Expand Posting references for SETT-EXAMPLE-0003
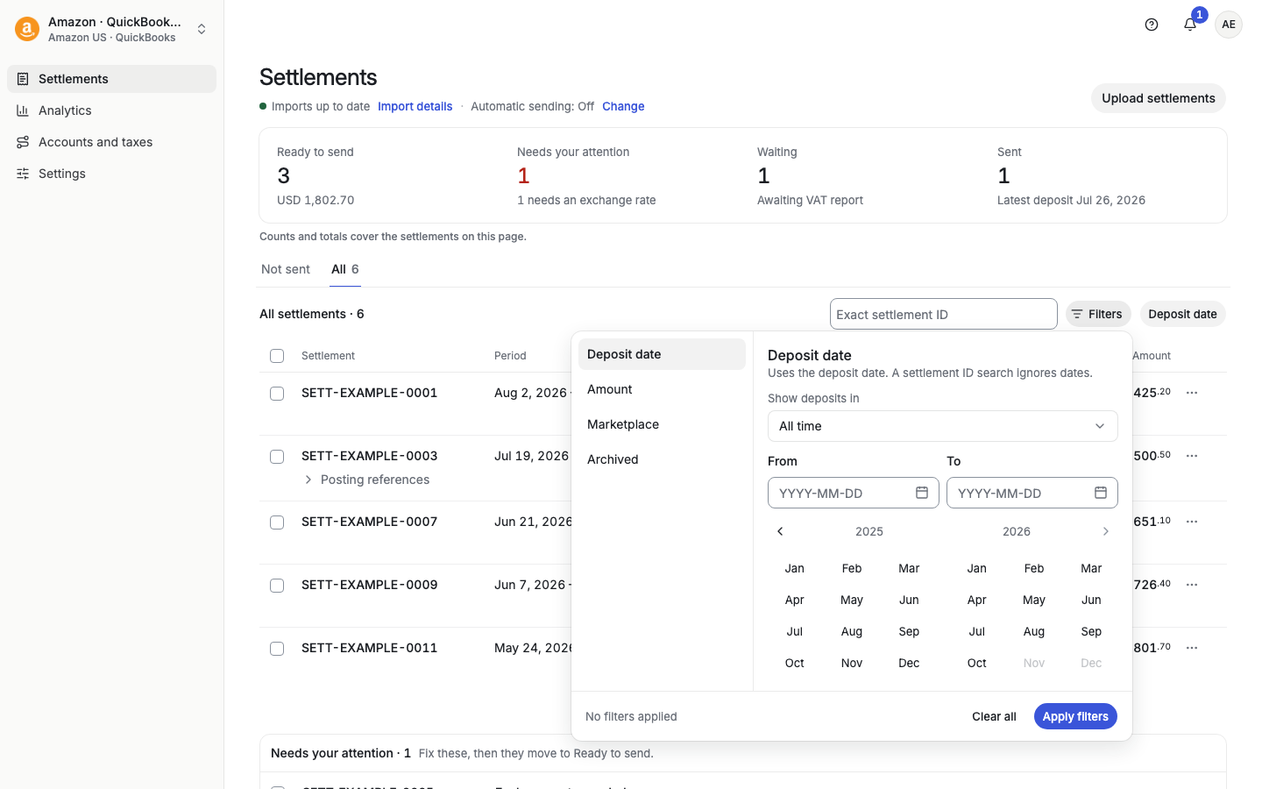Screen dimensions: 1262x789 366,480
